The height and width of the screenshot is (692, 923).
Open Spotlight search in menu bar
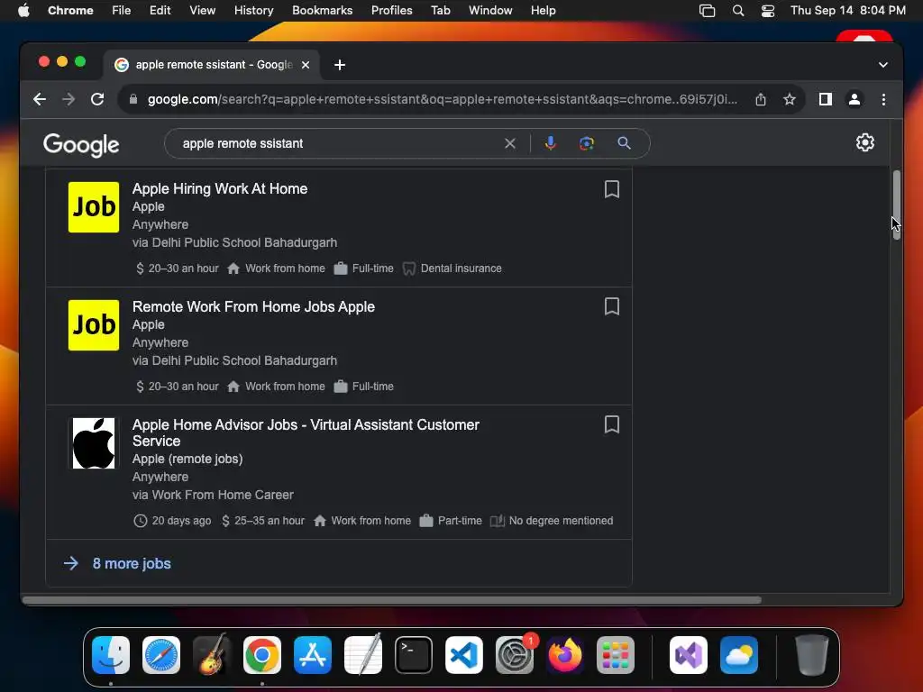737,11
